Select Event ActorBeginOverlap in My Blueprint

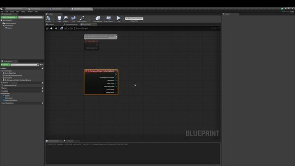[x=13, y=76]
